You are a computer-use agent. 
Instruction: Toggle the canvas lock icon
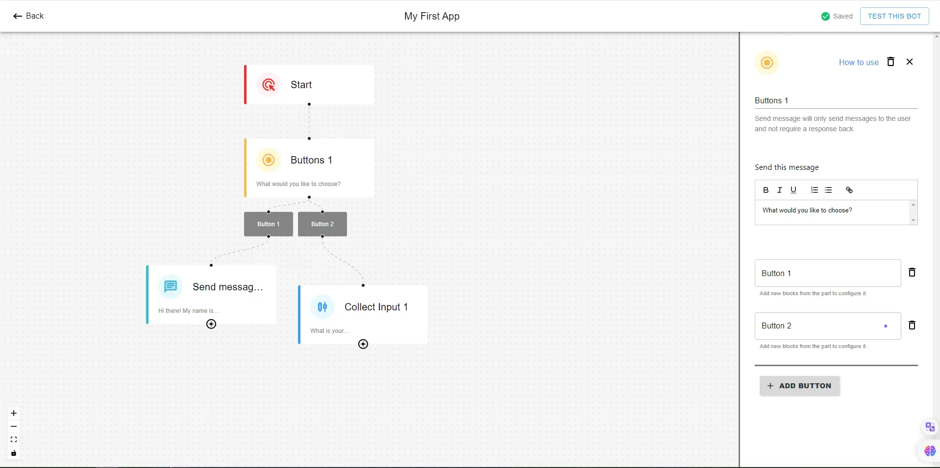pyautogui.click(x=14, y=453)
